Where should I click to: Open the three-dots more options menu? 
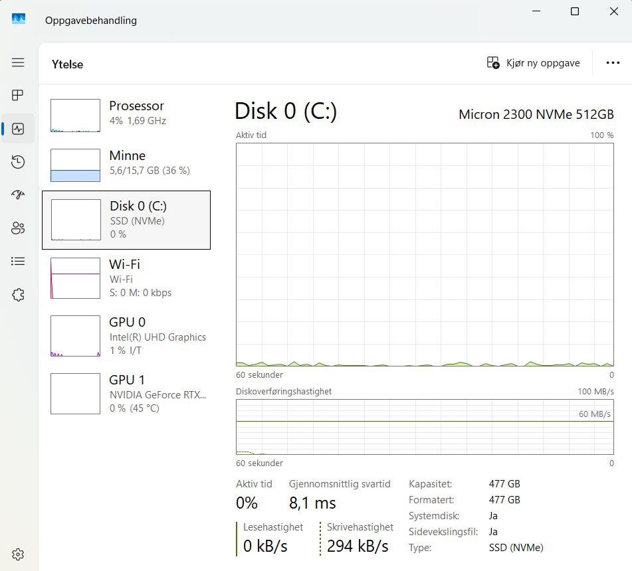click(613, 63)
